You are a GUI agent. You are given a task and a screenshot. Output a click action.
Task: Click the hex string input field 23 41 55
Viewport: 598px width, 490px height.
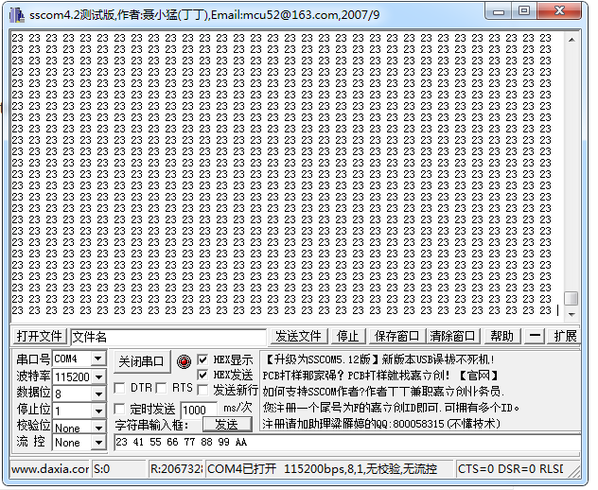click(x=346, y=443)
